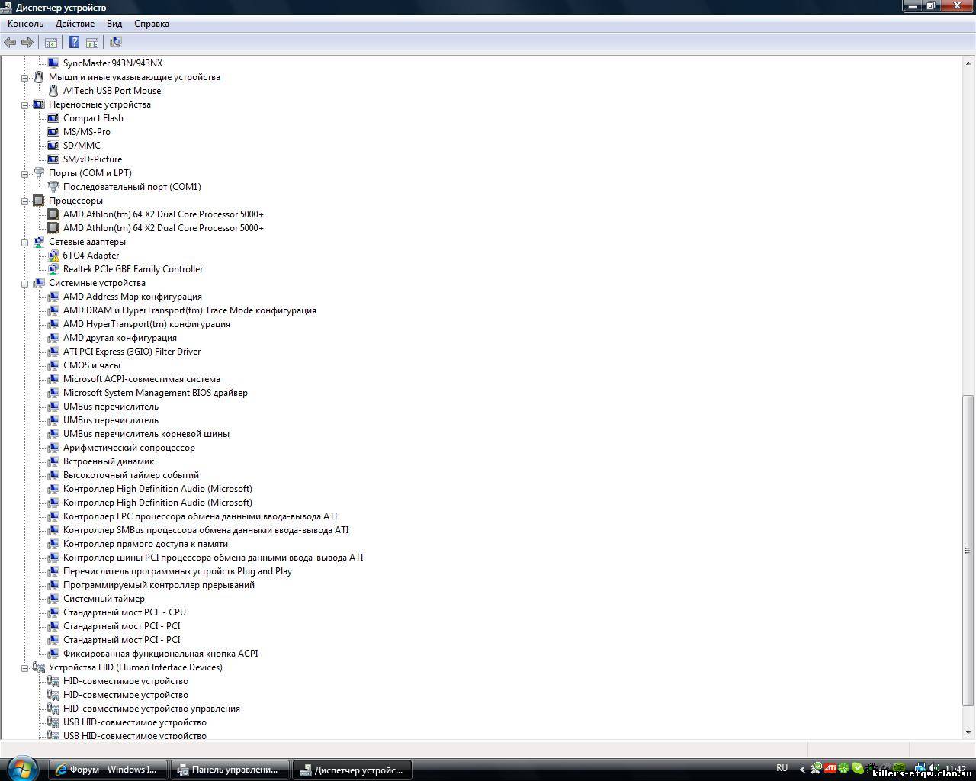
Task: Open help via the blue question mark icon
Action: pyautogui.click(x=74, y=42)
